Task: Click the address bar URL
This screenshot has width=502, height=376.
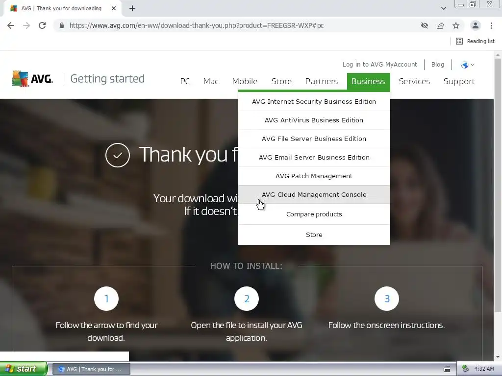Action: (196, 25)
